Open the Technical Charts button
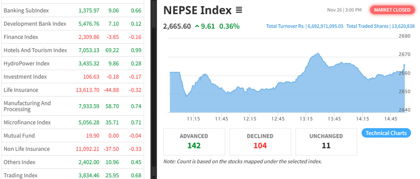 coord(386,133)
